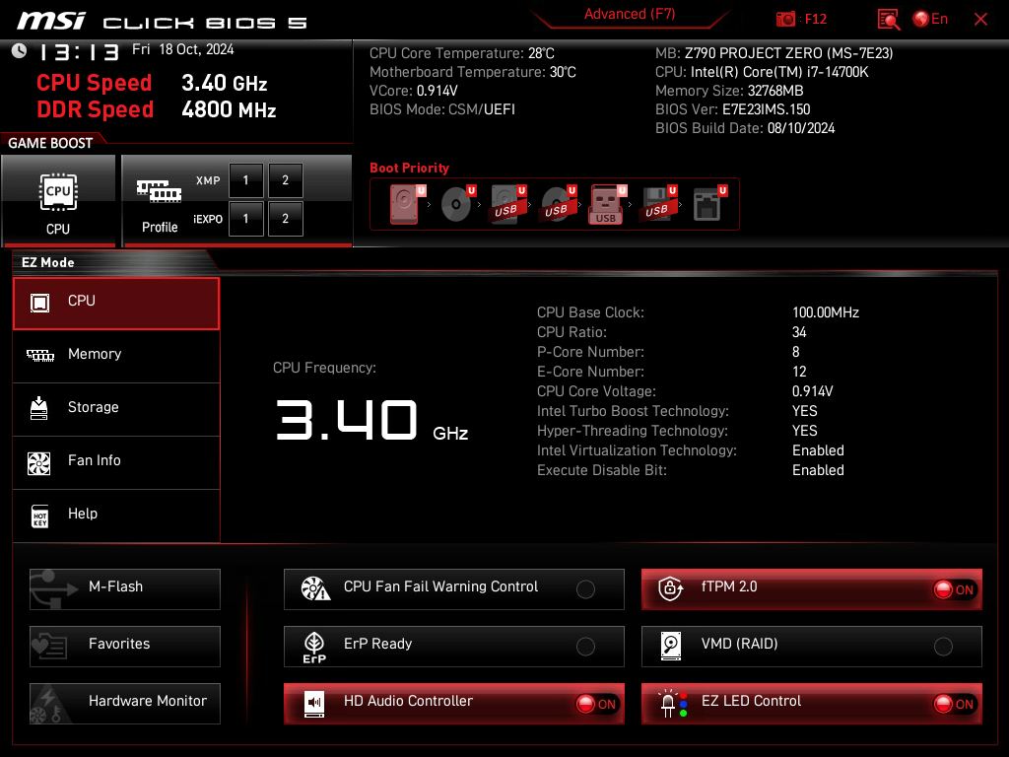Click the clock icon beside the time

click(20, 50)
